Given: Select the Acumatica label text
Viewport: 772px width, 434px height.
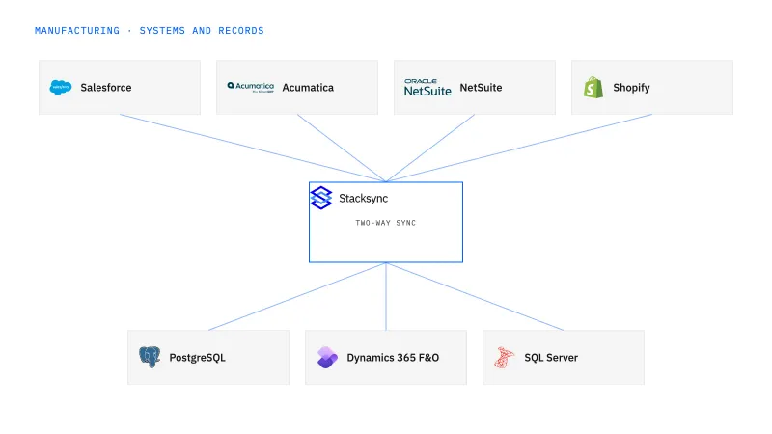Looking at the screenshot, I should pos(308,88).
